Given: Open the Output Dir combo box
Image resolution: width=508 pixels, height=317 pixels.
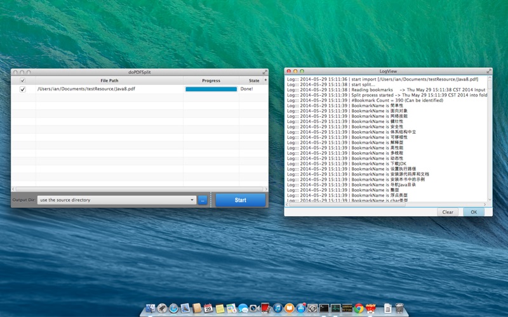Looking at the screenshot, I should (117, 200).
